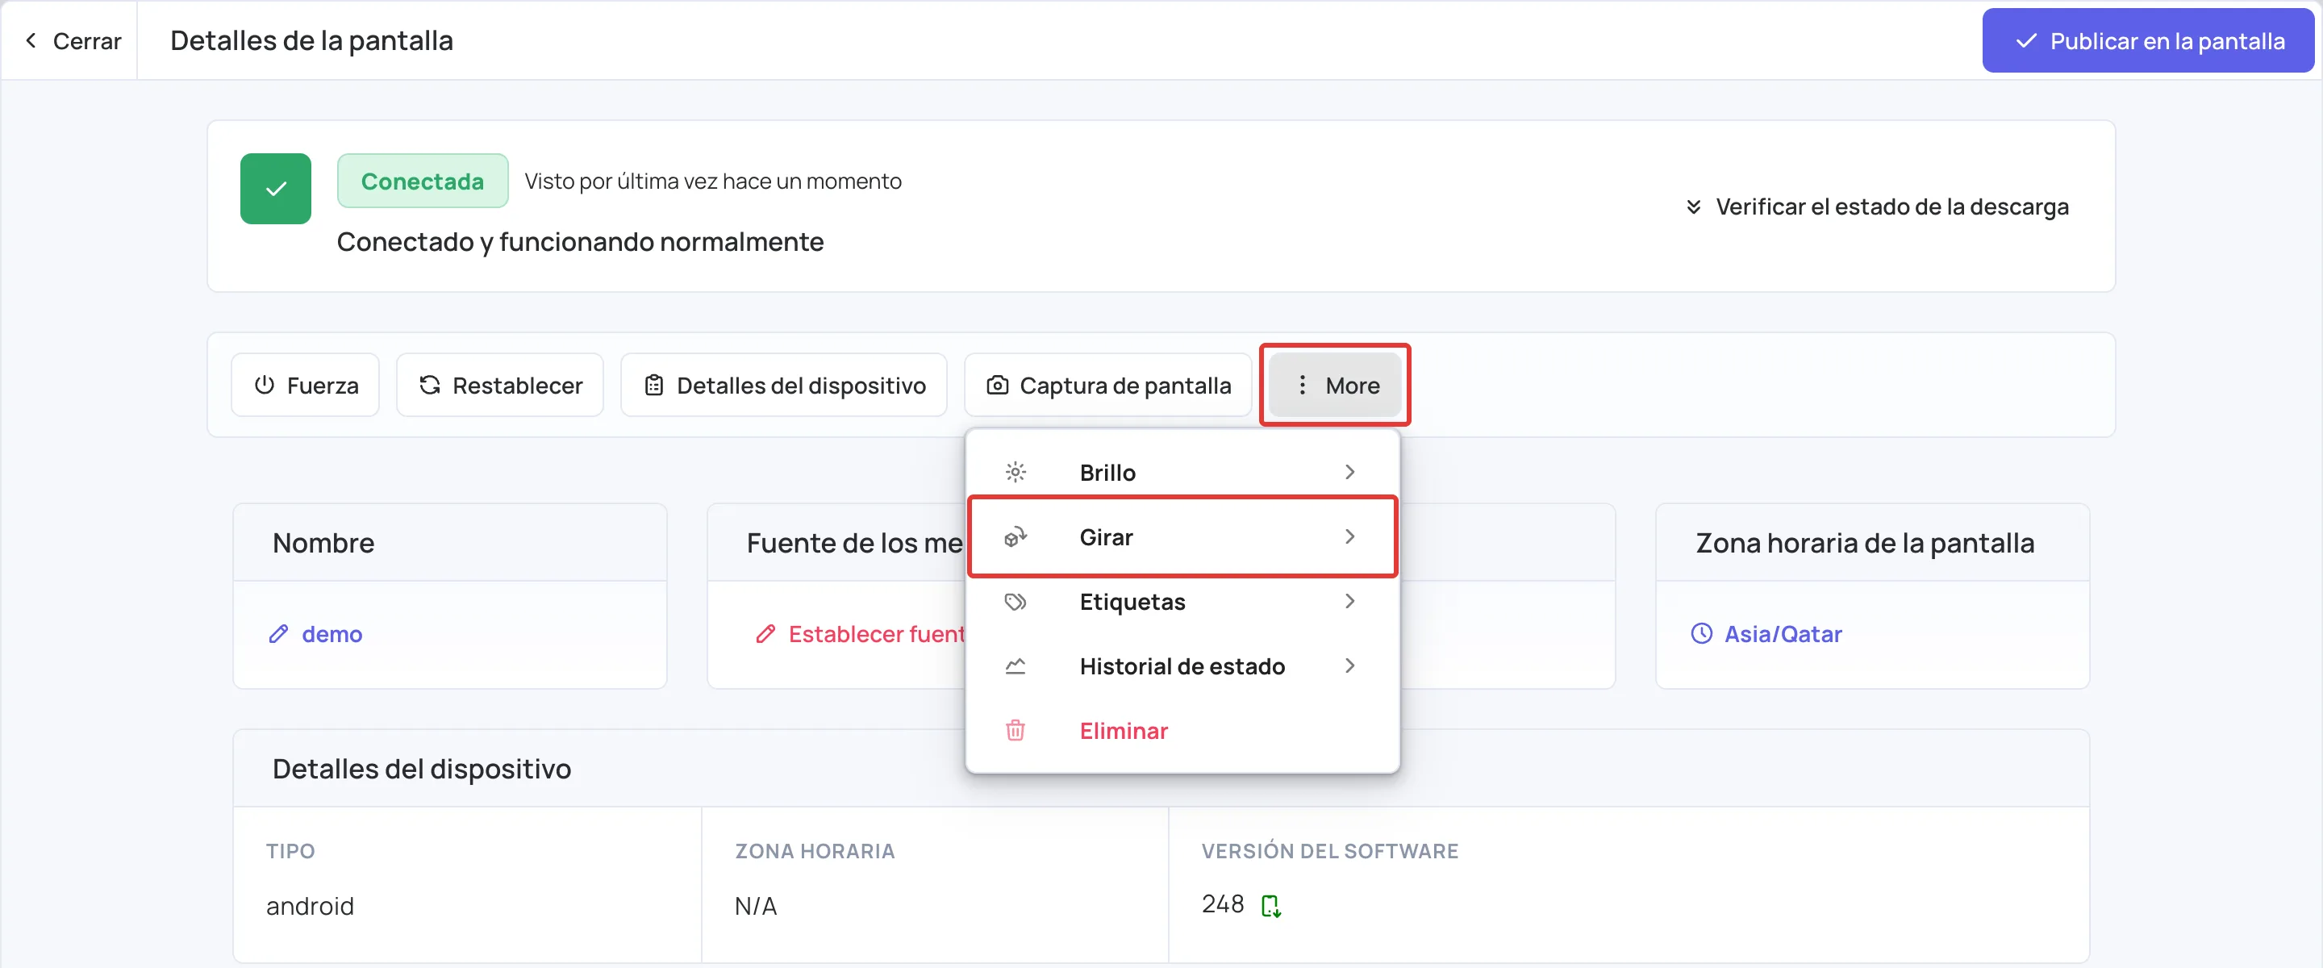Screen dimensions: 2323x968
Task: Click the Restablecer button
Action: pyautogui.click(x=499, y=386)
